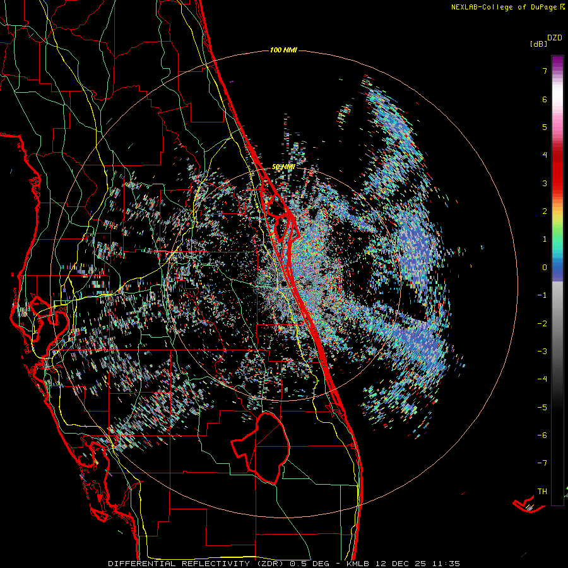Click the -7 value on the color scale
The height and width of the screenshot is (568, 568).
click(x=542, y=463)
